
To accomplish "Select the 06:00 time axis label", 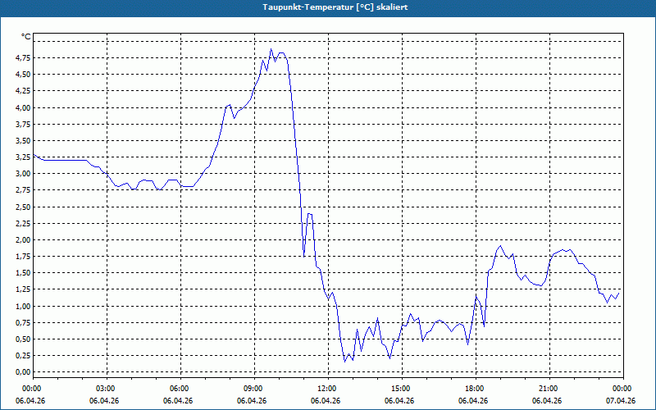I will 180,389.
